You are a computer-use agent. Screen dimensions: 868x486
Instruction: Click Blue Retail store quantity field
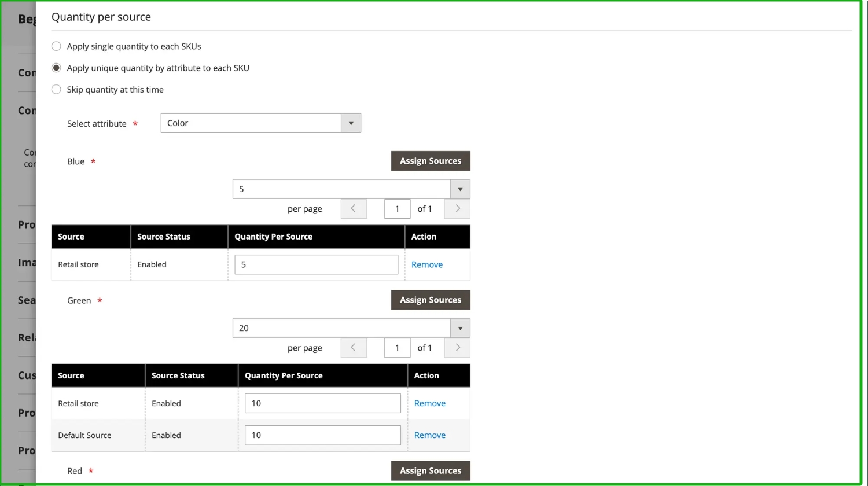(x=316, y=264)
